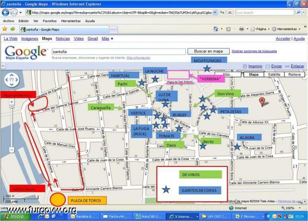Open the Edición menu
The image size is (308, 221).
[x=23, y=21]
